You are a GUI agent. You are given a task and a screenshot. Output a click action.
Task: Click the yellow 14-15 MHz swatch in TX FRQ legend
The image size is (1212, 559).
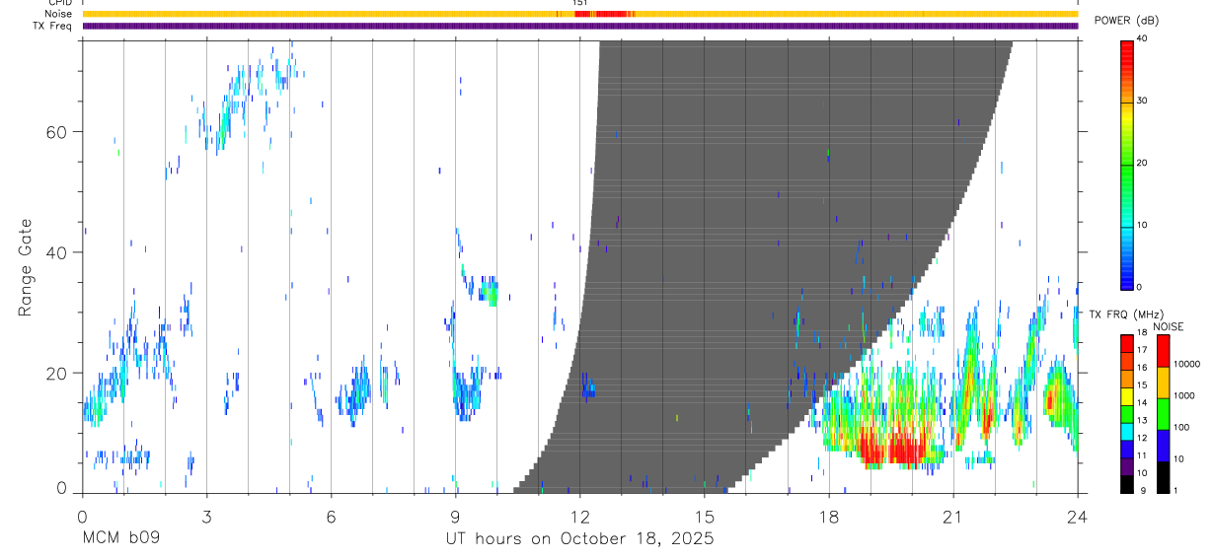(x=1126, y=395)
